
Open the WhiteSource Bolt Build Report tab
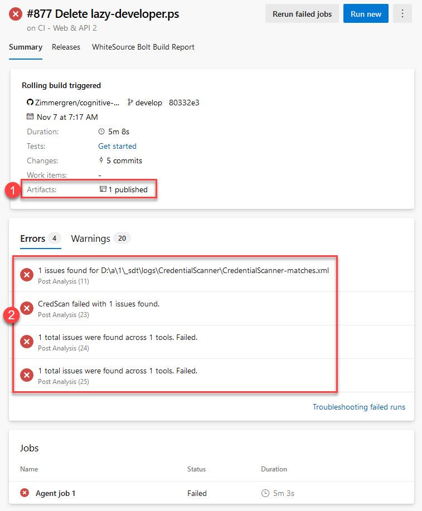pyautogui.click(x=143, y=47)
